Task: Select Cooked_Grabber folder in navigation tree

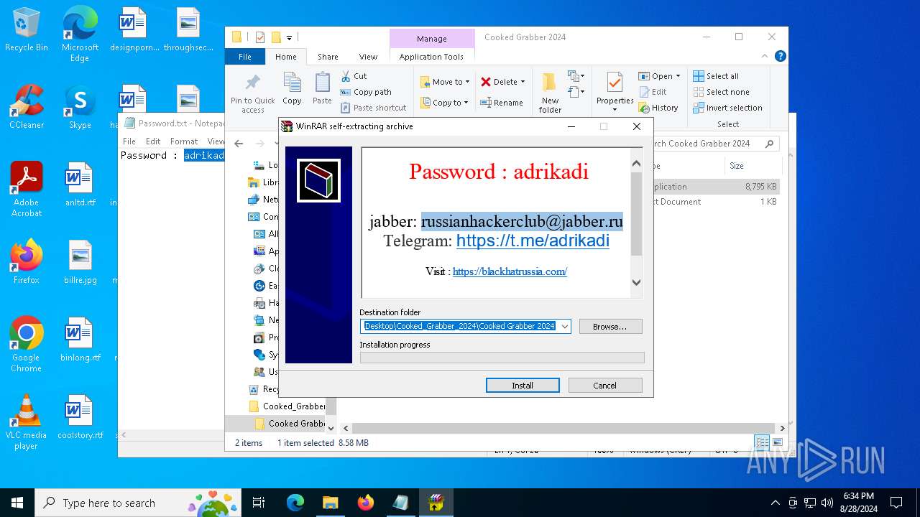Action: 288,406
